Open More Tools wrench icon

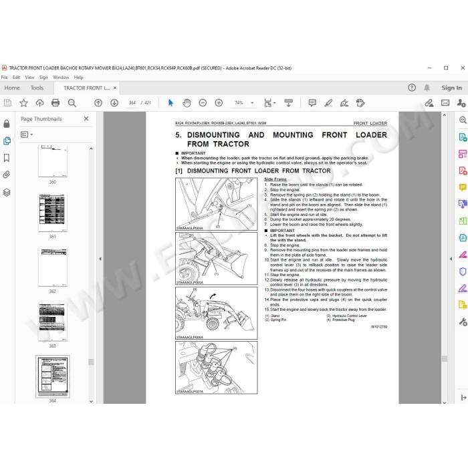pos(463,322)
